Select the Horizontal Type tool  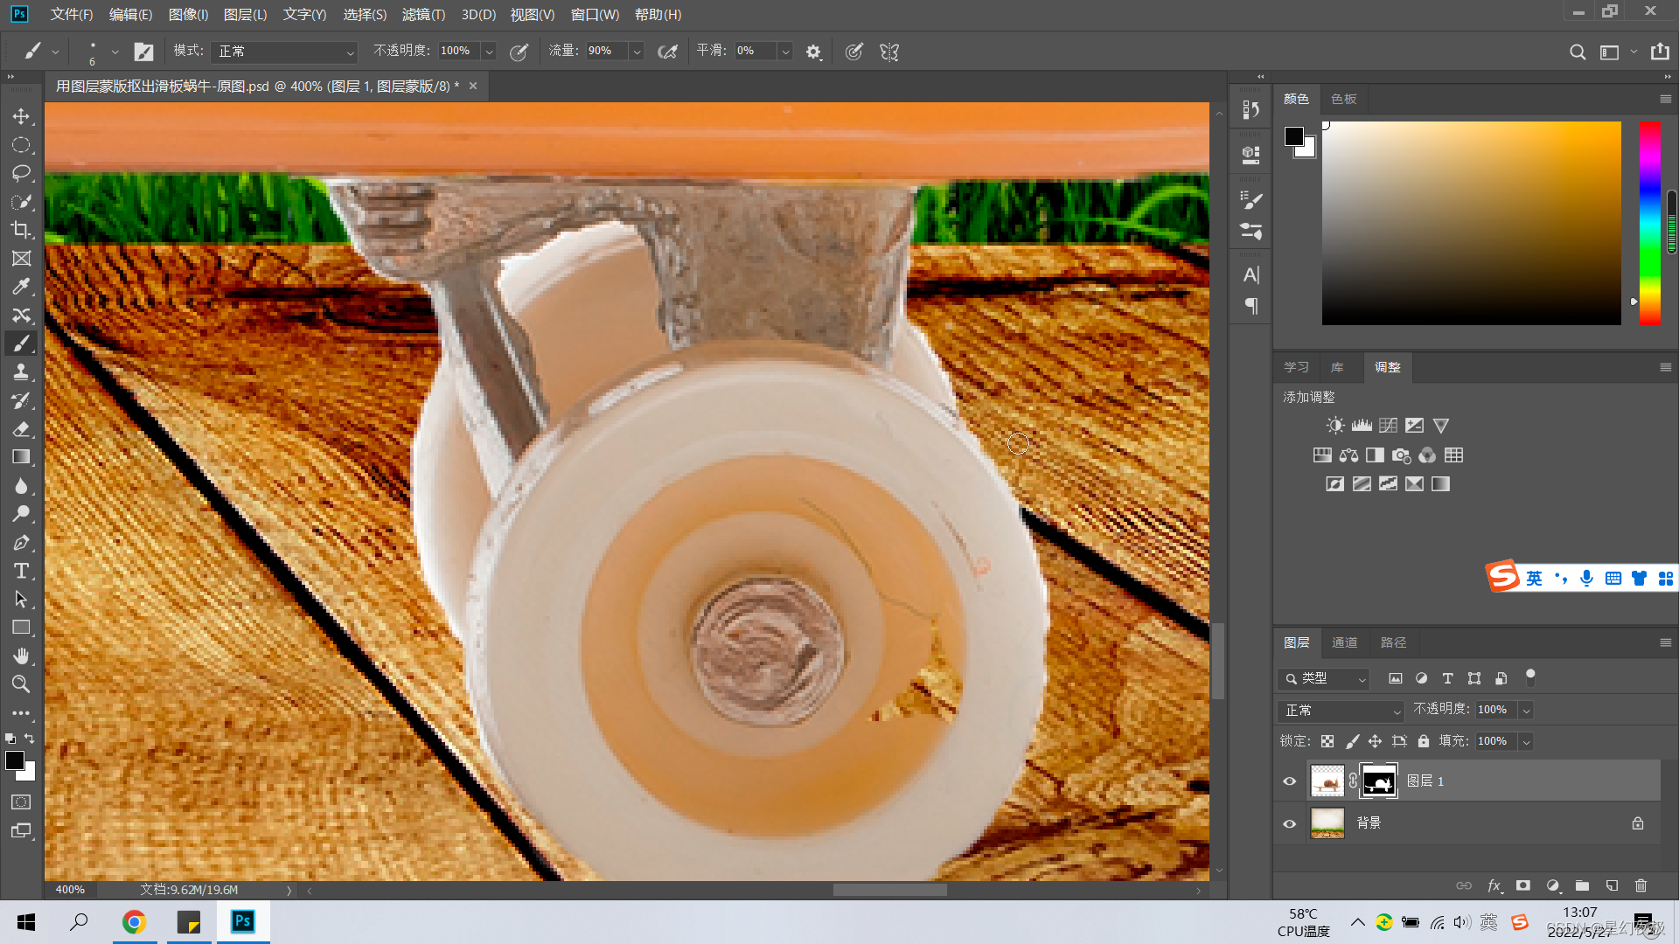click(21, 571)
